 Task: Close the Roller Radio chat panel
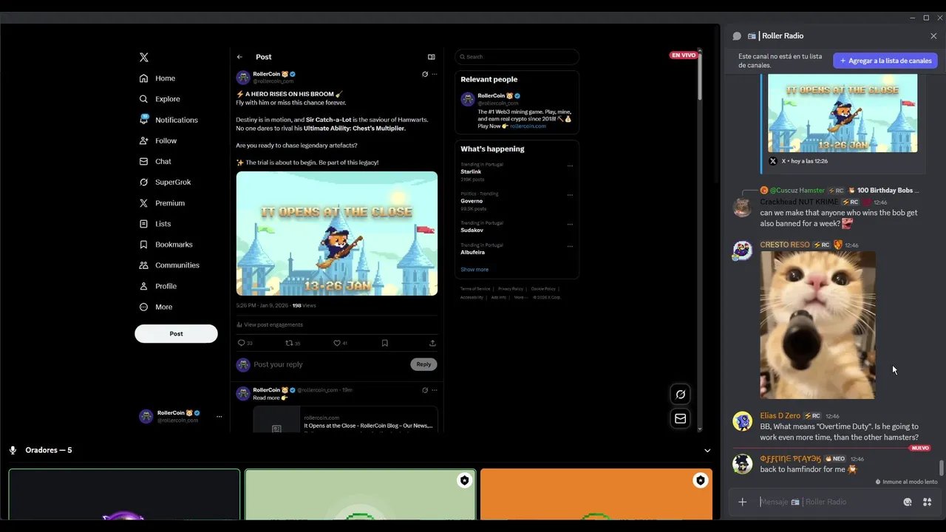pos(933,35)
